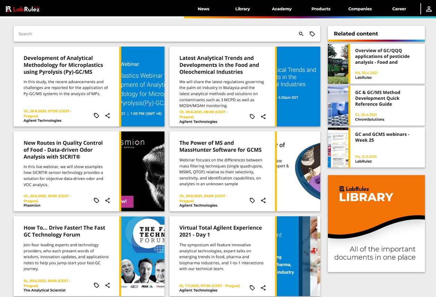Image resolution: width=436 pixels, height=297 pixels.
Task: Click date Čt, 22.4.2021 in Related content
Action: 366,115
